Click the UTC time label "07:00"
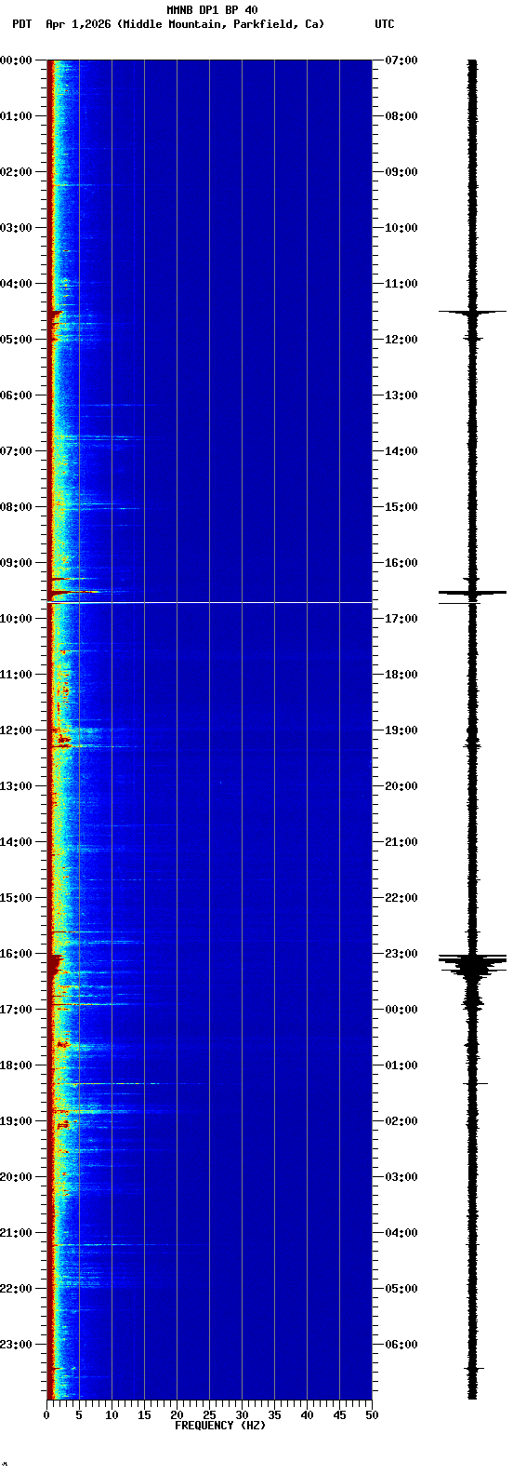 click(x=401, y=60)
